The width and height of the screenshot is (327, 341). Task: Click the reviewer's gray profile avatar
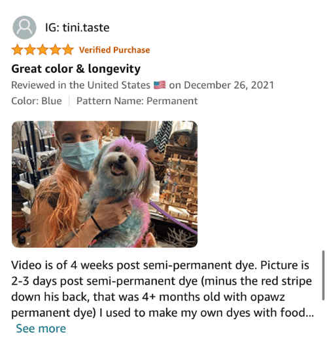[24, 28]
